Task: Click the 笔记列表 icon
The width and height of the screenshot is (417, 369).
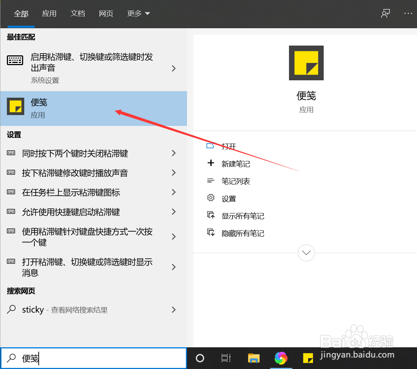Action: 211,181
